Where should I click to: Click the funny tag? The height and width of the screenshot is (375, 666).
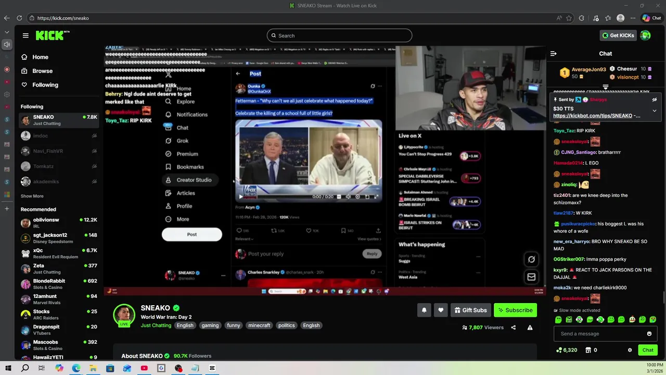point(234,326)
